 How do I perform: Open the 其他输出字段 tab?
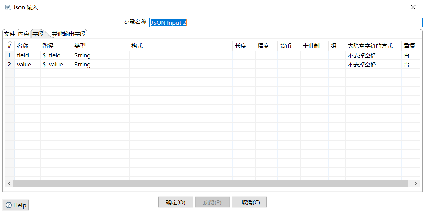coord(69,34)
